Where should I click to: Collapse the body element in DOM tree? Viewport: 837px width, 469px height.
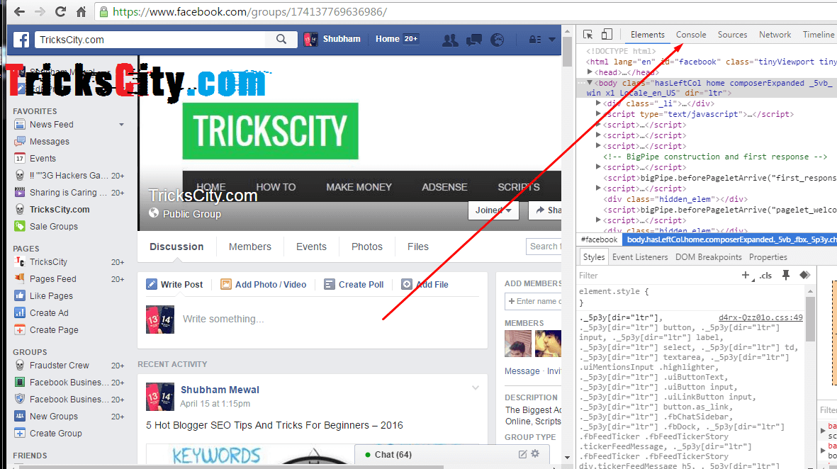click(x=590, y=83)
